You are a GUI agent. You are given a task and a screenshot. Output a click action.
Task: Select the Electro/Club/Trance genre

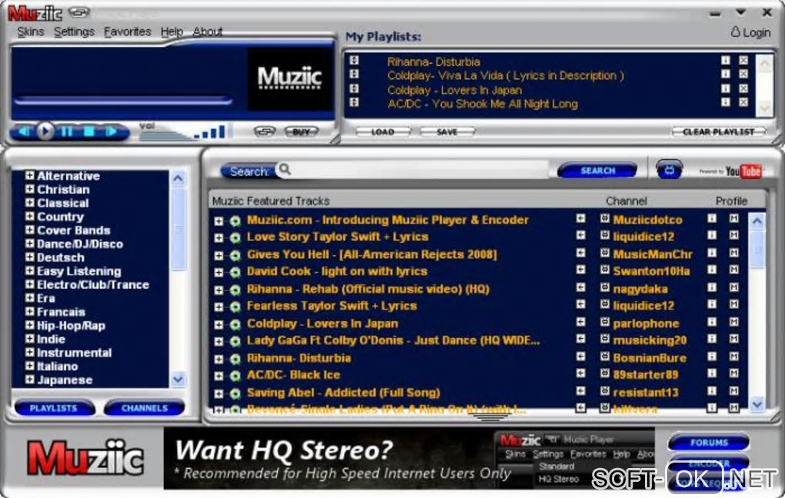93,284
